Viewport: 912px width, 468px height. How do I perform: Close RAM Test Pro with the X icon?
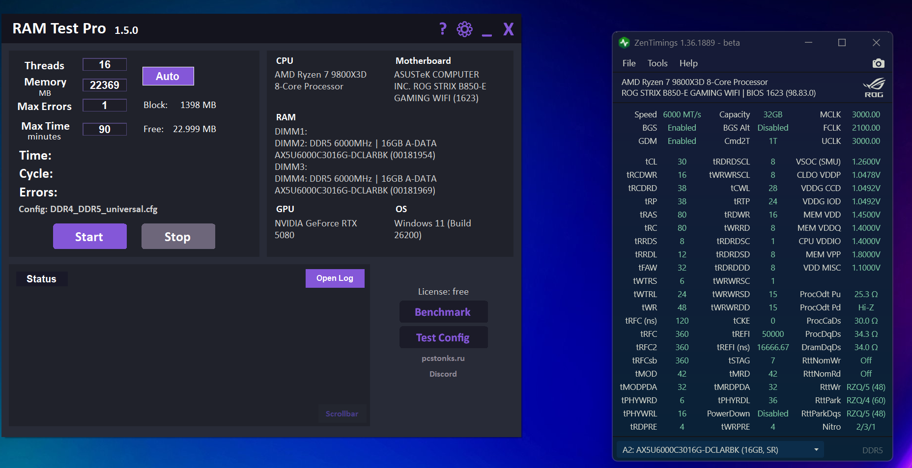pyautogui.click(x=509, y=29)
